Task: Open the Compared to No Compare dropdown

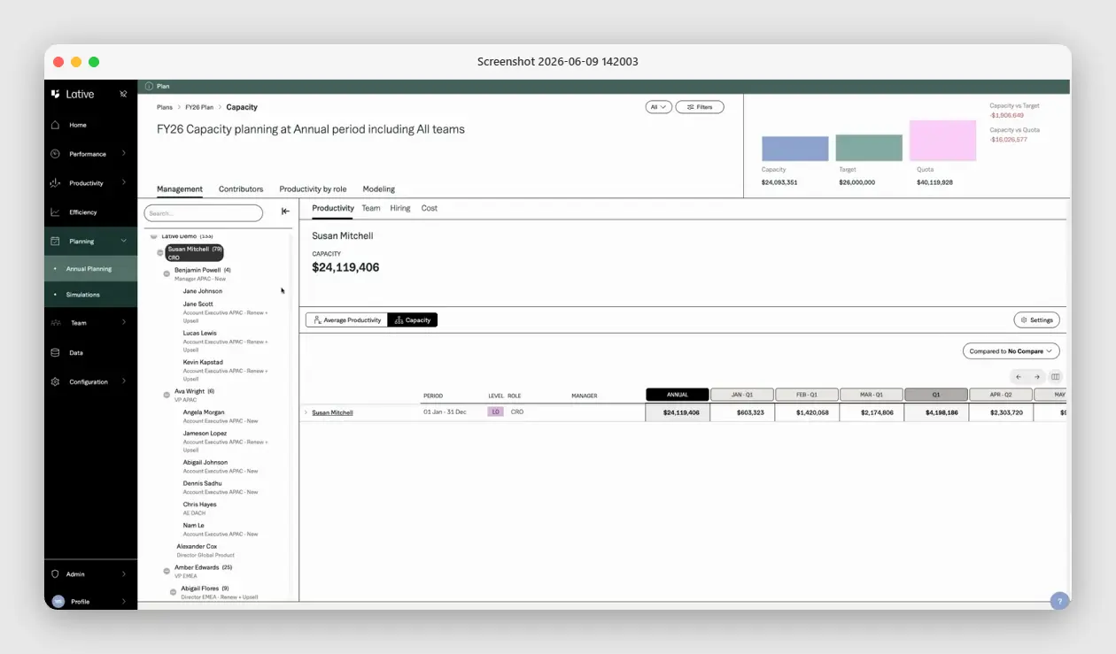Action: [x=1011, y=351]
